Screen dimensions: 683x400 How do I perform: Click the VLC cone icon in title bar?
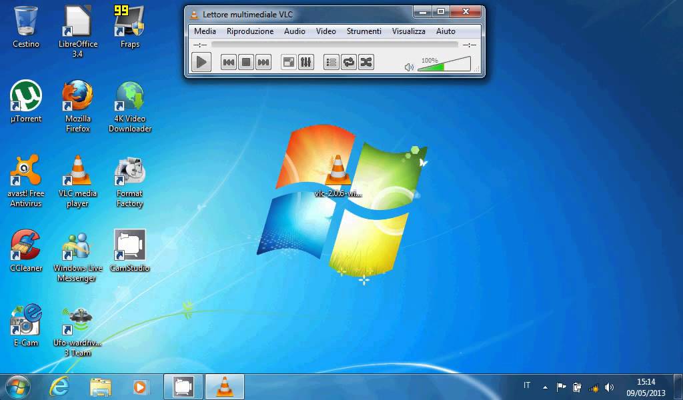(194, 15)
